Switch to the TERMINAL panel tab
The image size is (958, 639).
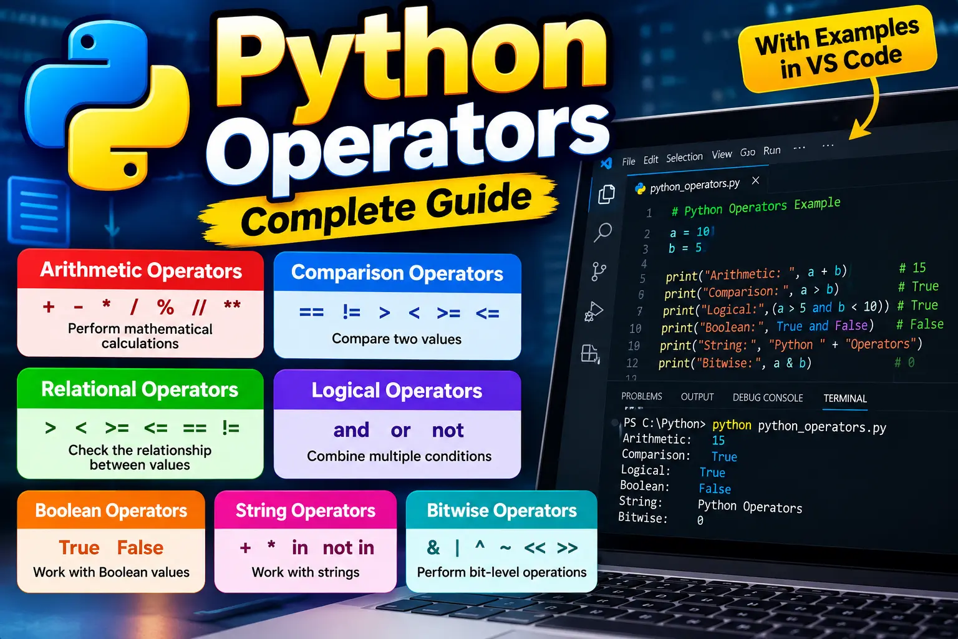click(x=845, y=398)
